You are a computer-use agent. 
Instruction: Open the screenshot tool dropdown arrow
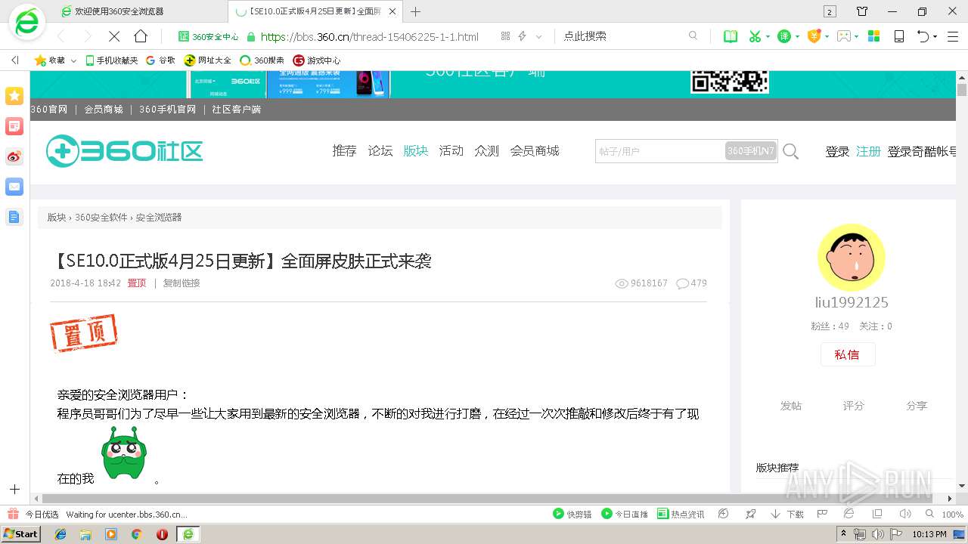768,36
